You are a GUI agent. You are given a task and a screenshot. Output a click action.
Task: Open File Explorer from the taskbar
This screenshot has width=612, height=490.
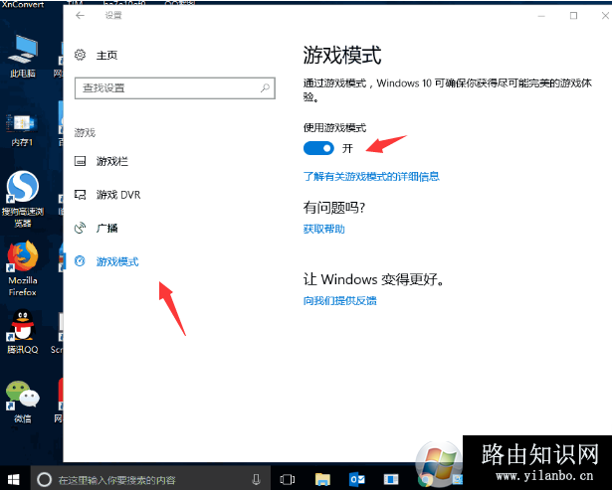[x=322, y=479]
